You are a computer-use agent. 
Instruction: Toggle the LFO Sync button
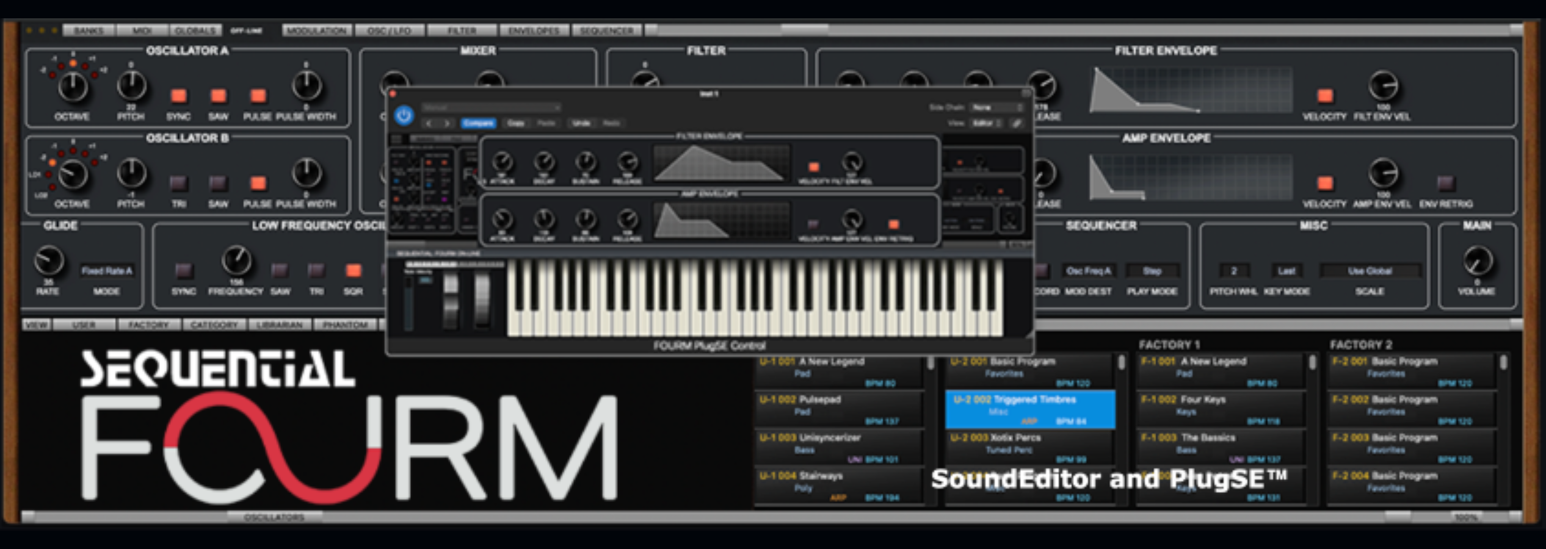point(184,270)
